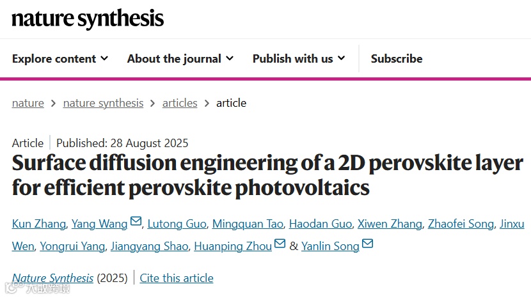Open Zhaofei Song author details
The height and width of the screenshot is (298, 531).
coord(461,224)
